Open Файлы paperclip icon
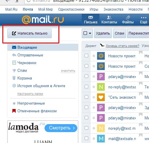The width and height of the screenshot is (149, 143). pyautogui.click(x=127, y=18)
